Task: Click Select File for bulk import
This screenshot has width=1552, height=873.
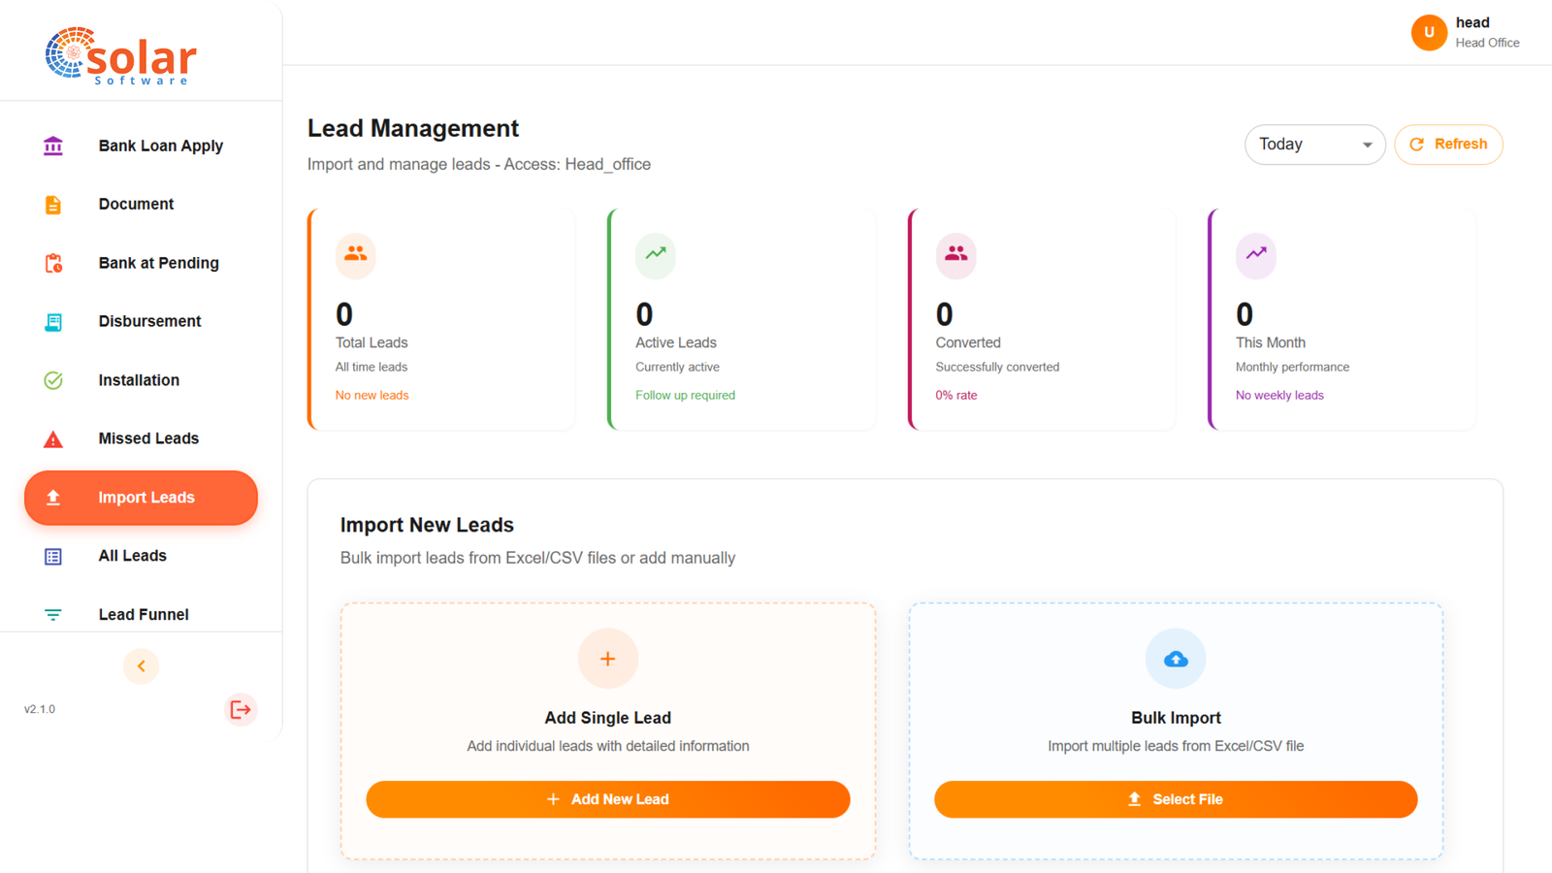Action: coord(1175,798)
